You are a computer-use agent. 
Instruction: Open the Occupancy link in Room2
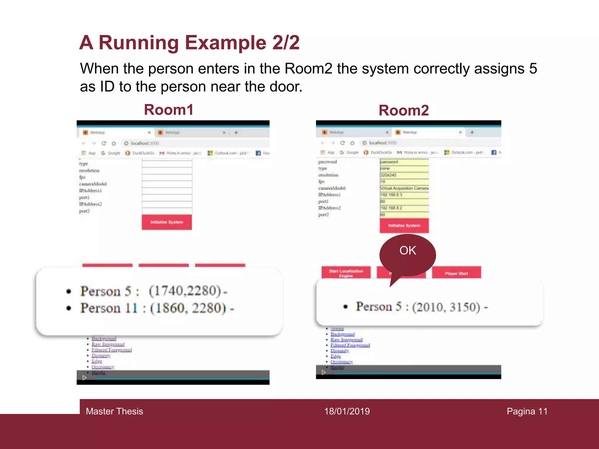click(342, 362)
